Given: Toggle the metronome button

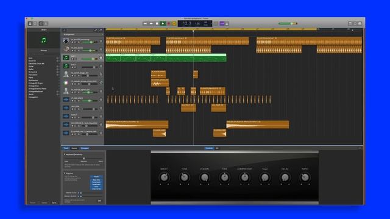Looking at the screenshot, I should coord(227,24).
